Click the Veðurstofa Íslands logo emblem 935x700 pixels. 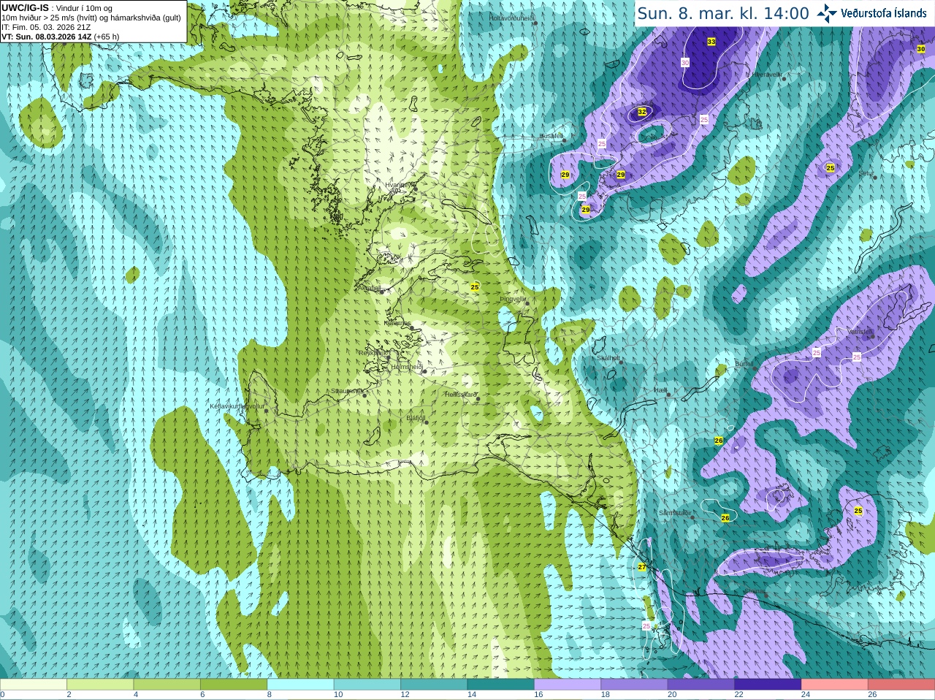click(x=827, y=13)
